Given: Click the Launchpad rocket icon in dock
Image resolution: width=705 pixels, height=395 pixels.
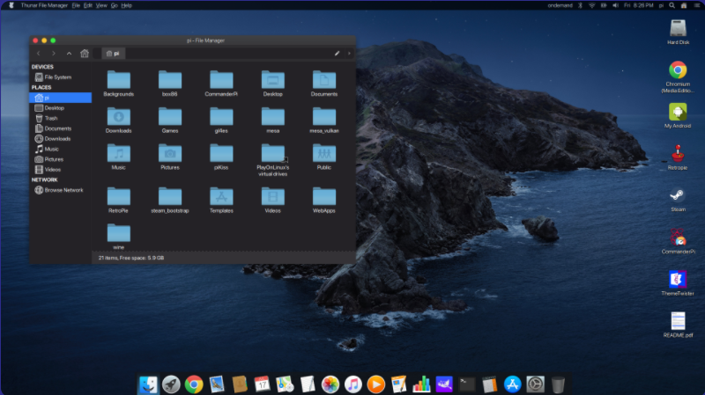Looking at the screenshot, I should [x=171, y=384].
